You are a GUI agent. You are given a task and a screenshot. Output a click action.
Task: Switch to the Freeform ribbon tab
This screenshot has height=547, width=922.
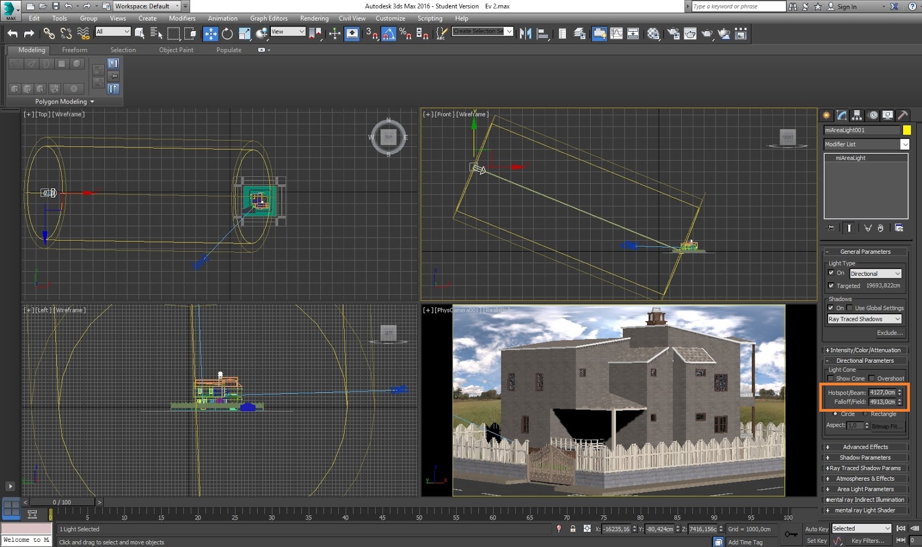(74, 50)
